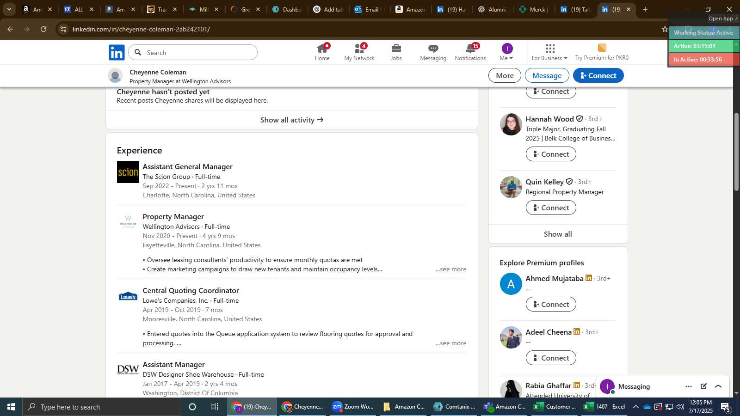Open Task View on taskbar
Image resolution: width=740 pixels, height=416 pixels.
pyautogui.click(x=215, y=407)
